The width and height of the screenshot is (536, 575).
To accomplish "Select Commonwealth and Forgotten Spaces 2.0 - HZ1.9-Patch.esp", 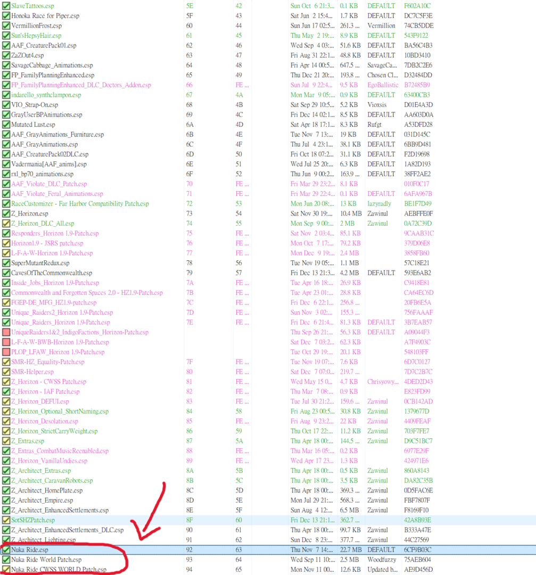I will click(87, 293).
